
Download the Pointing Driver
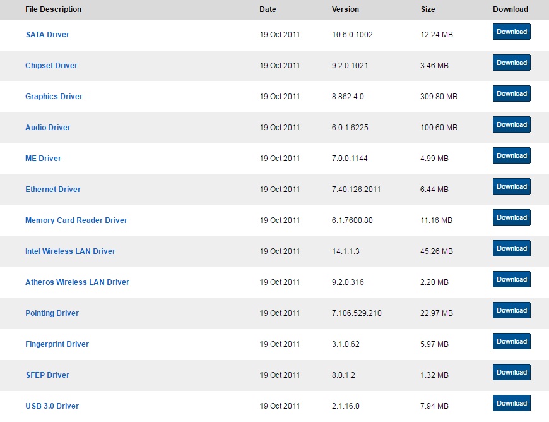(512, 310)
